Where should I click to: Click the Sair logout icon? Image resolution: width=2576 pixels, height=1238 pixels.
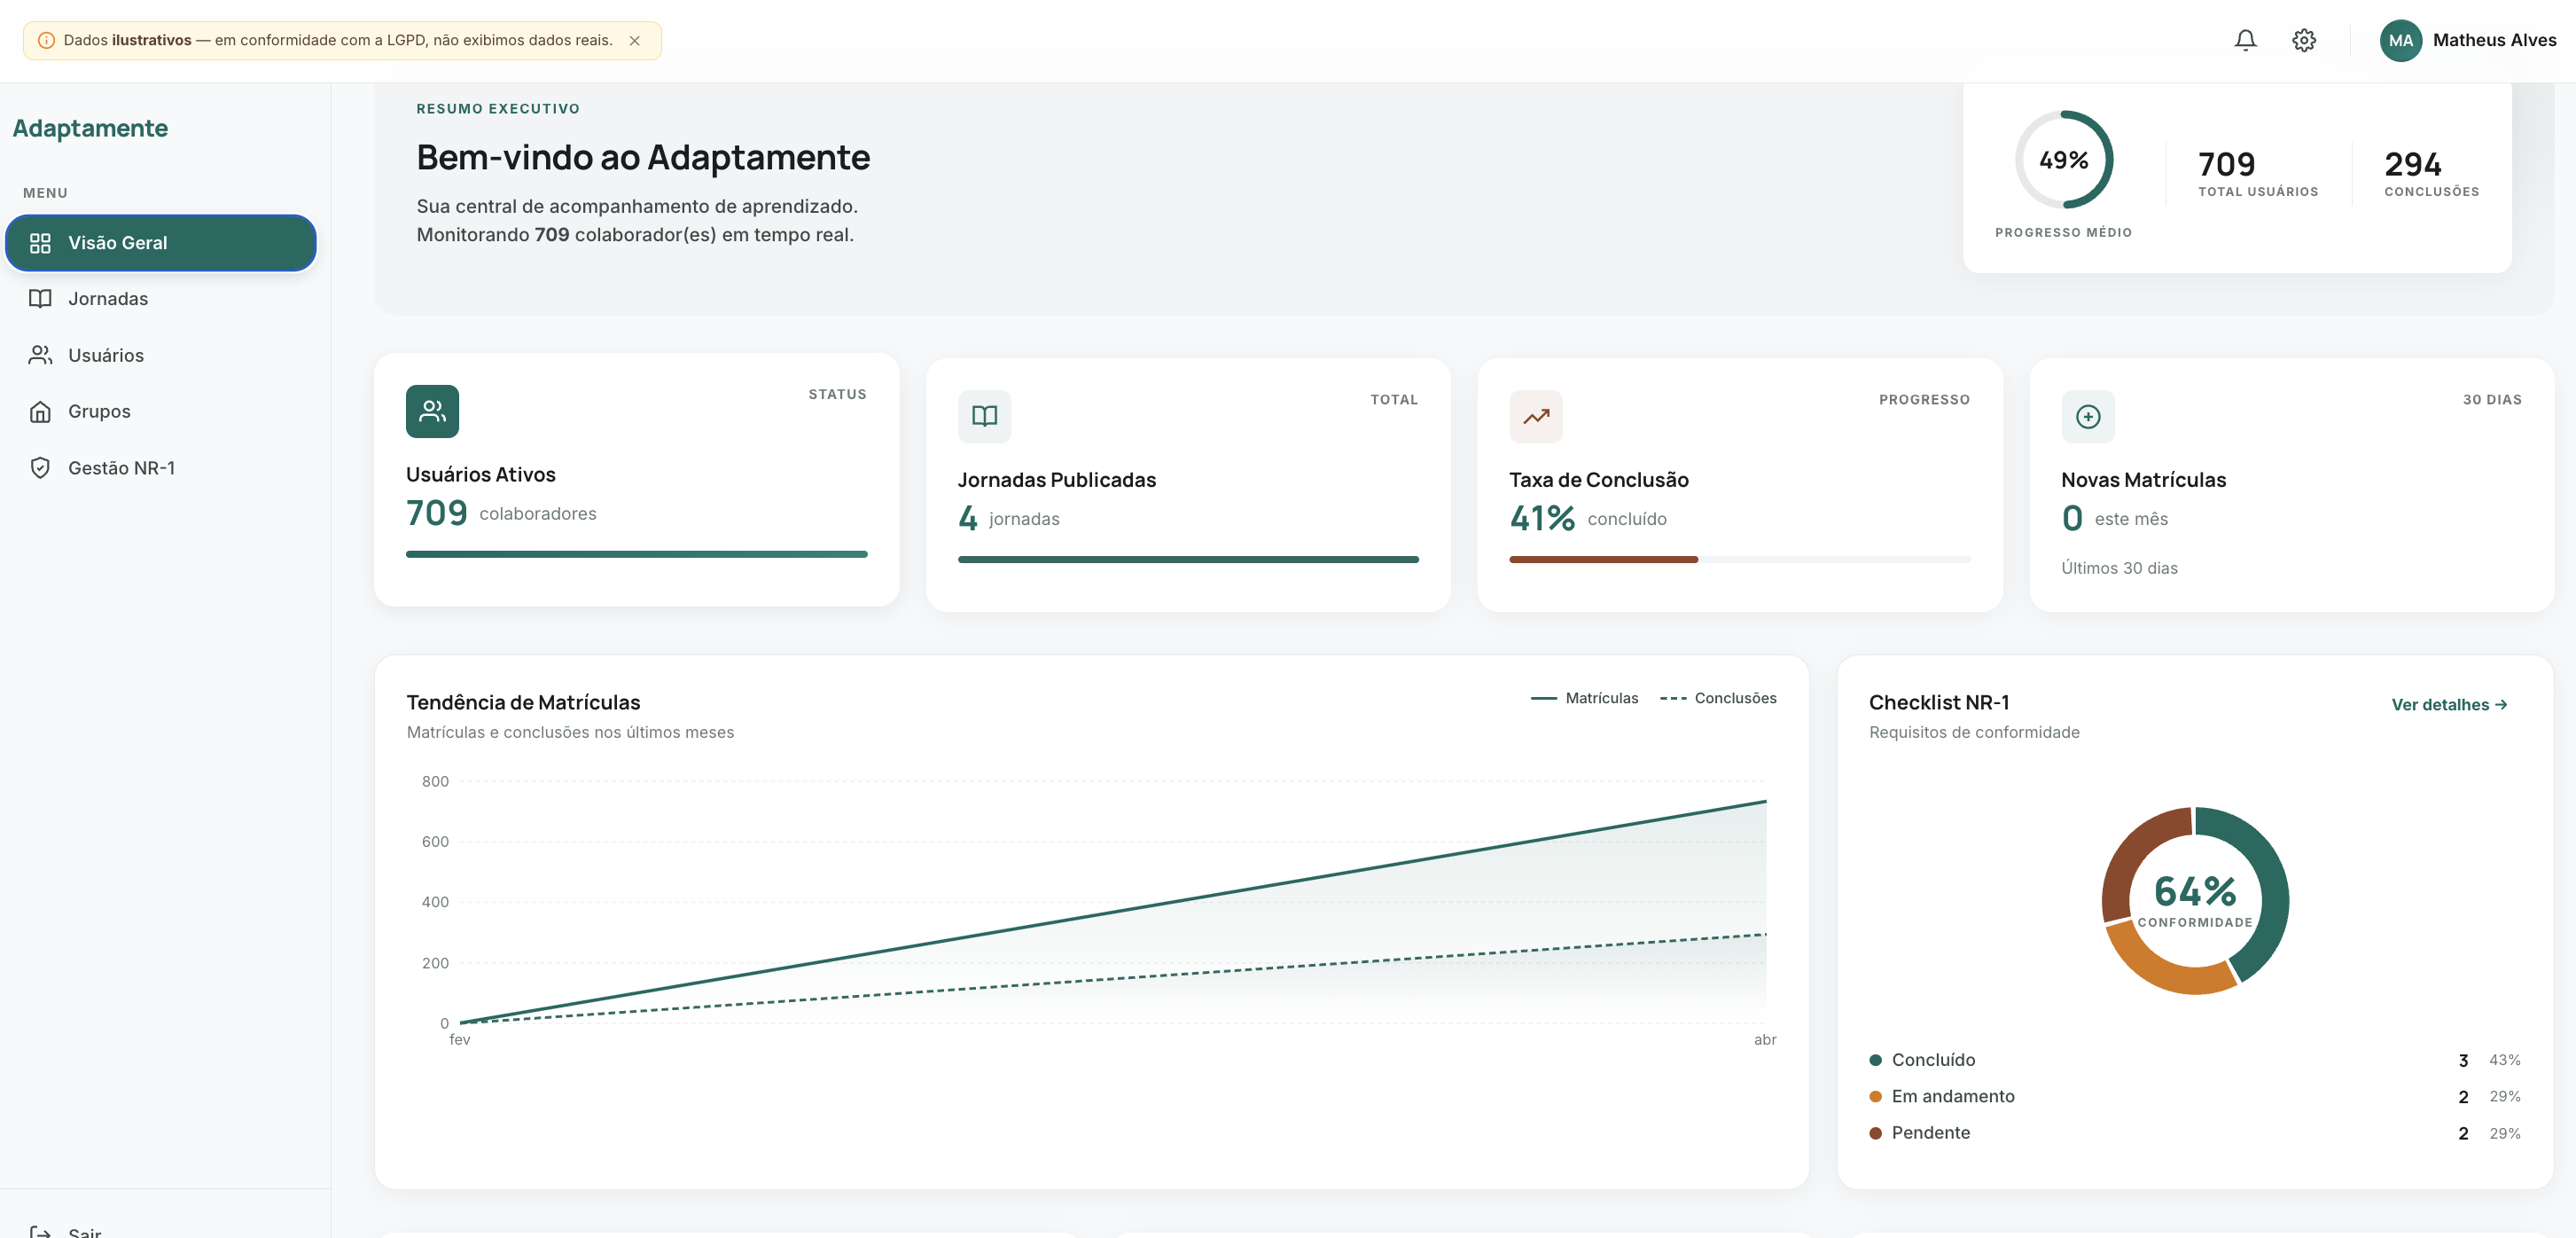(x=40, y=1232)
